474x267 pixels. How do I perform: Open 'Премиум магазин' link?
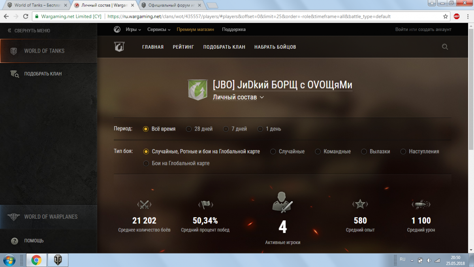point(195,30)
